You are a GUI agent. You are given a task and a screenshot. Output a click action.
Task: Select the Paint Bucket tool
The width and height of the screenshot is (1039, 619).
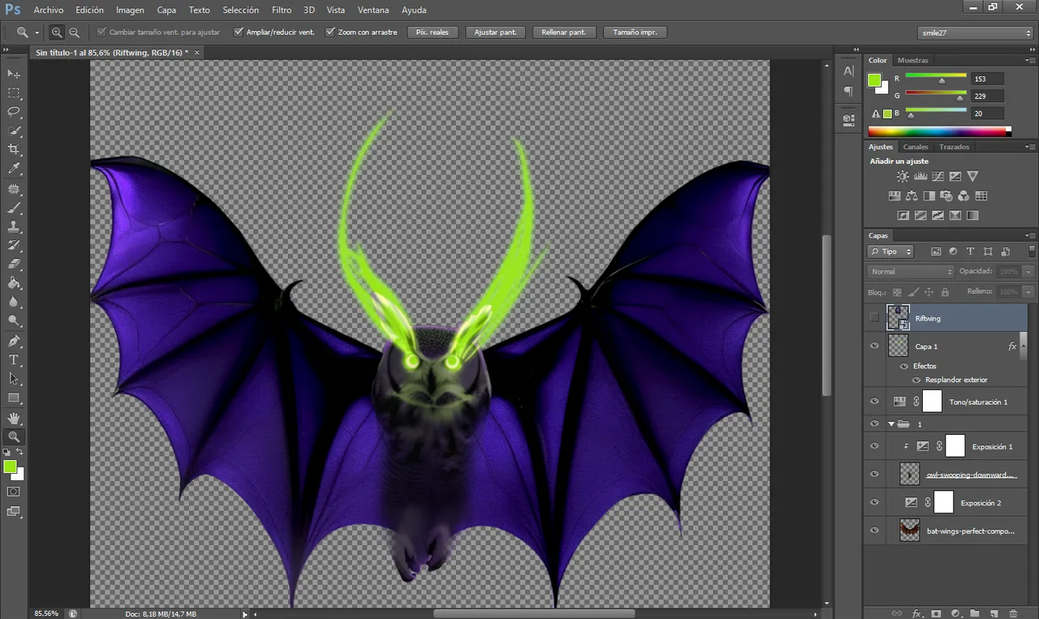(14, 283)
